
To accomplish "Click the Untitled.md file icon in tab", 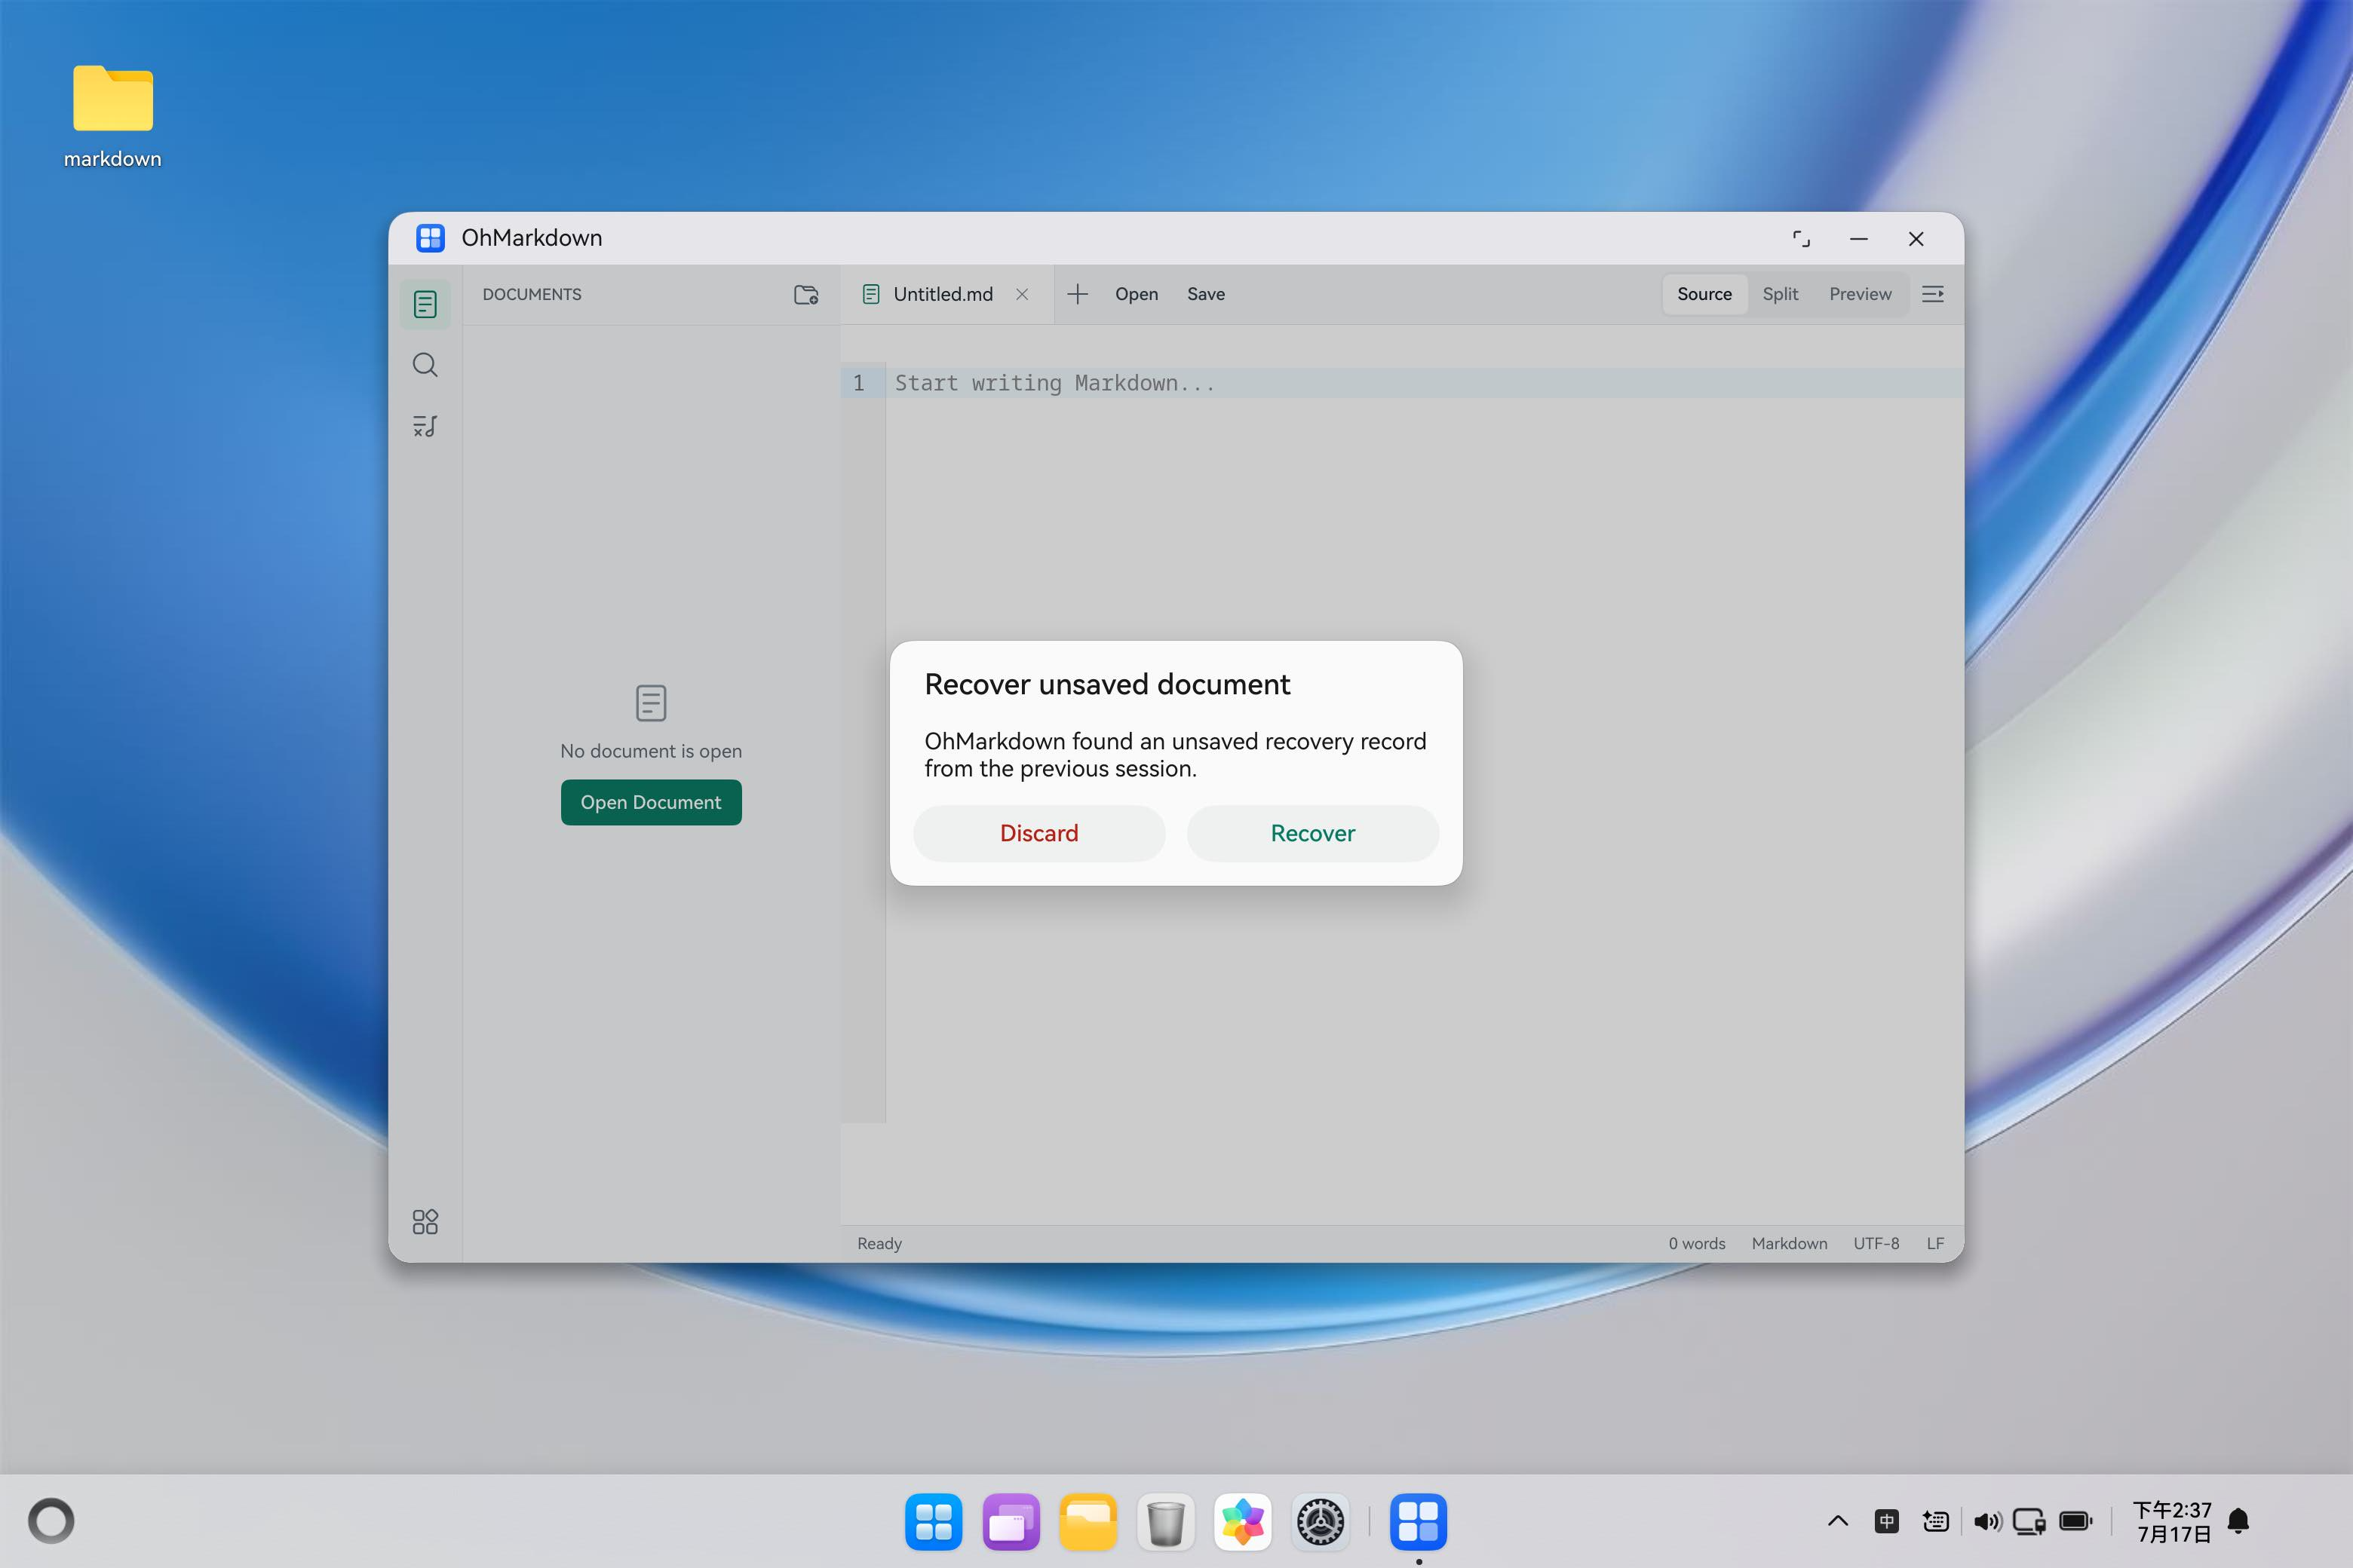I will (x=871, y=294).
